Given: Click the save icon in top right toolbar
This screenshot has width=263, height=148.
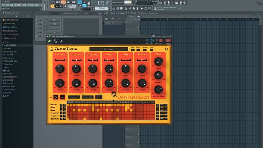Looking at the screenshot, I should click(x=177, y=3).
